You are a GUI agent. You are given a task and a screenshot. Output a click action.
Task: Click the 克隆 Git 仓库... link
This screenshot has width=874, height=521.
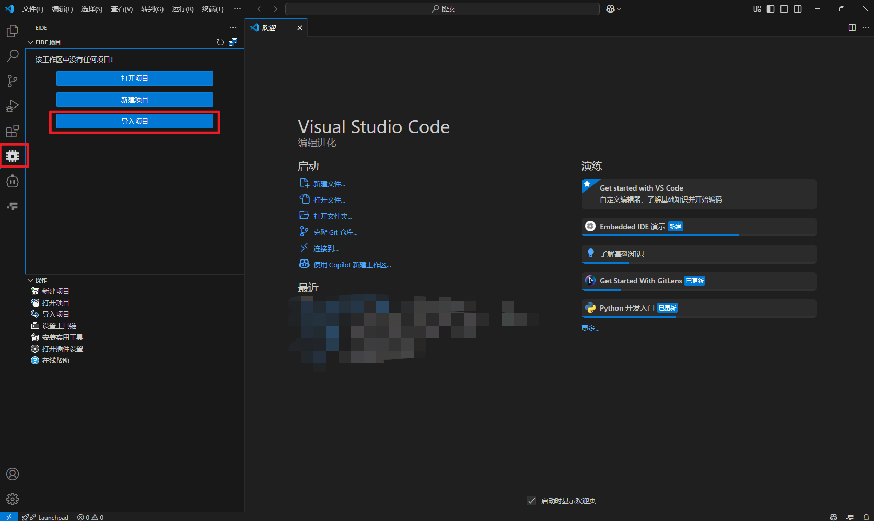335,232
